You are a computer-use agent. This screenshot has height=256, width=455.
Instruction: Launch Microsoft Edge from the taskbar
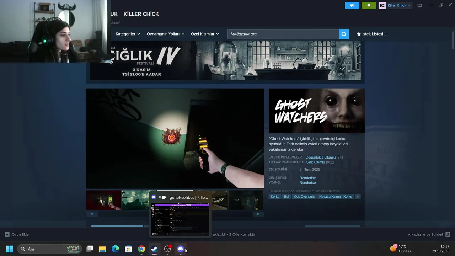(x=116, y=249)
